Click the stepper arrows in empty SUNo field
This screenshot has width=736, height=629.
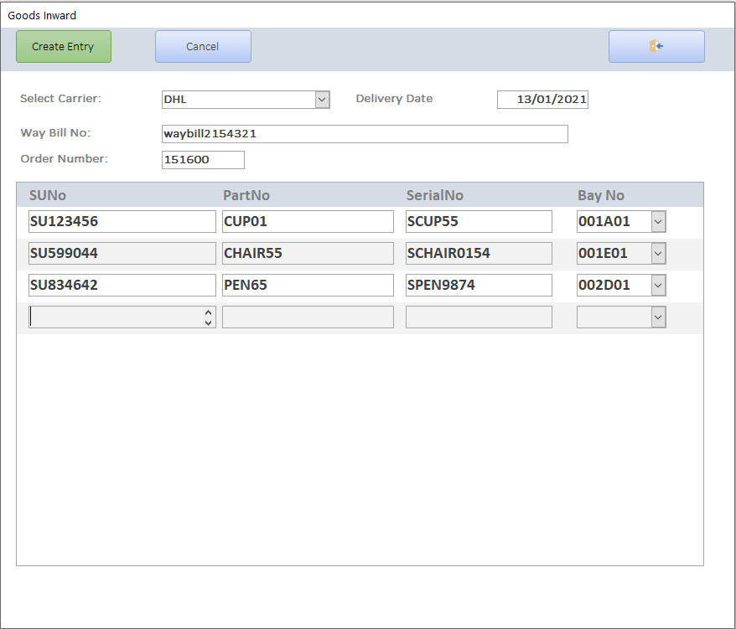tap(208, 317)
